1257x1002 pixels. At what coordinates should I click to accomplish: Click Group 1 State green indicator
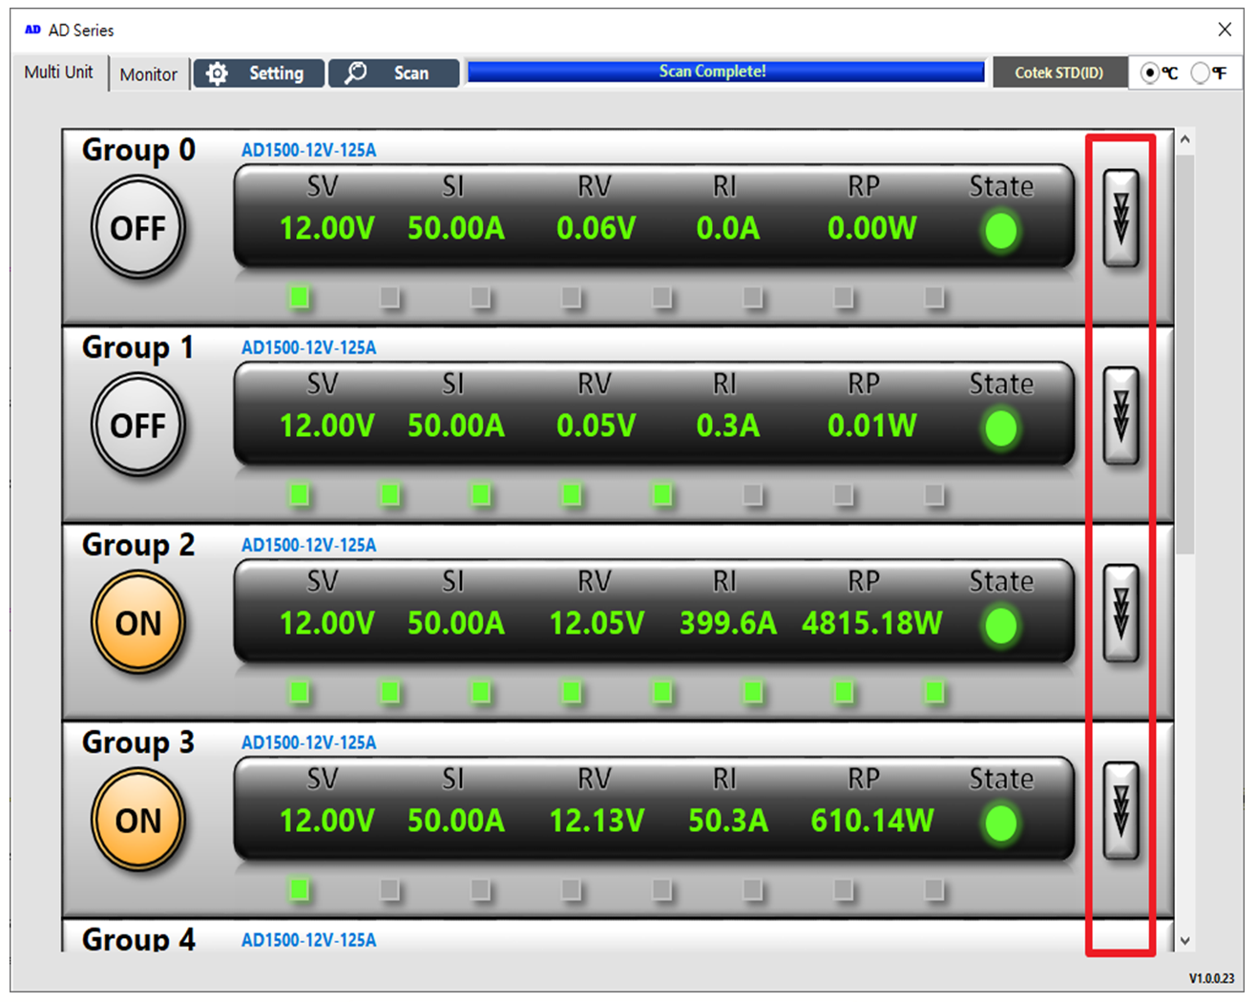point(1001,428)
